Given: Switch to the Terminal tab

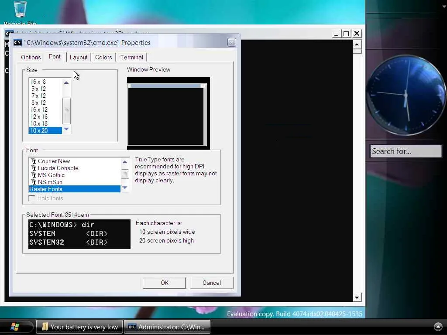Looking at the screenshot, I should tap(131, 57).
